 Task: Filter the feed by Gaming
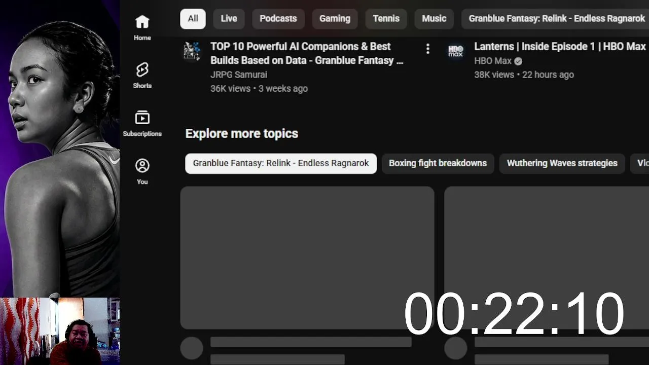click(335, 19)
